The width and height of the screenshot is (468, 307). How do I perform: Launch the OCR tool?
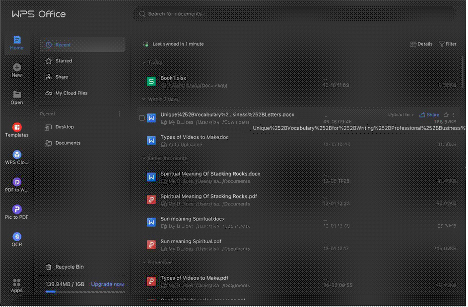click(16, 239)
